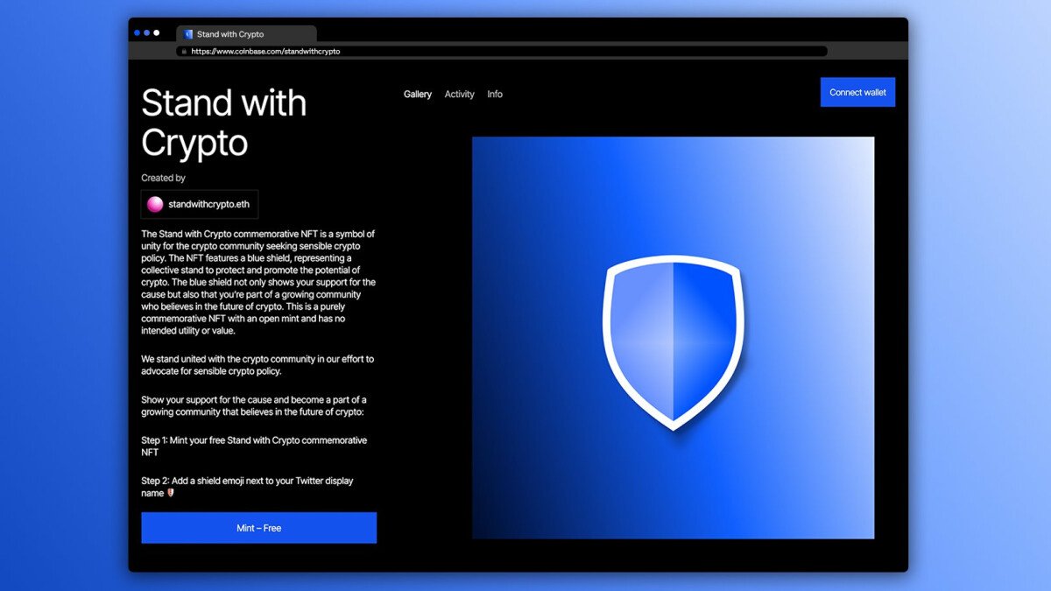Click the second blue dot window control
Image resolution: width=1051 pixels, height=591 pixels.
(146, 33)
